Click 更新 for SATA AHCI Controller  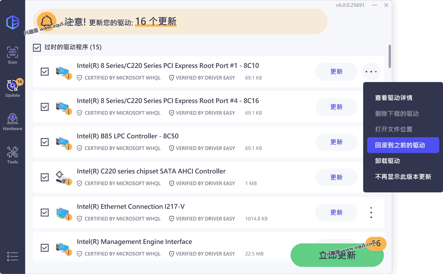336,177
